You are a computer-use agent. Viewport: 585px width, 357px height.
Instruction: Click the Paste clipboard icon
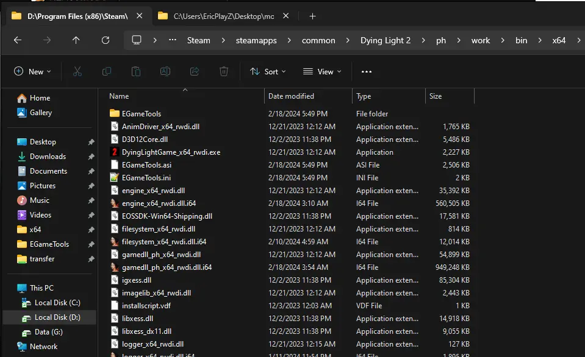(136, 71)
